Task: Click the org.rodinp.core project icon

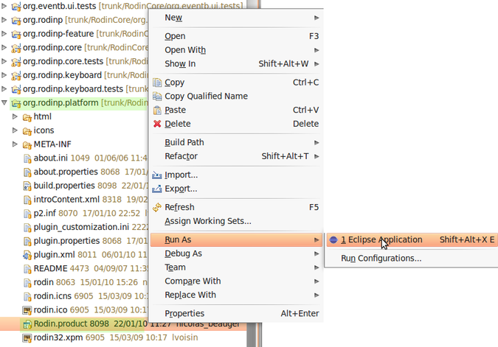Action: pyautogui.click(x=16, y=48)
